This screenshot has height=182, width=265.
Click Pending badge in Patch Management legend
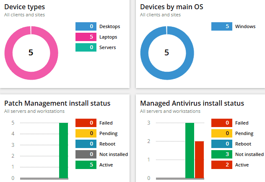pyautogui.click(x=86, y=133)
